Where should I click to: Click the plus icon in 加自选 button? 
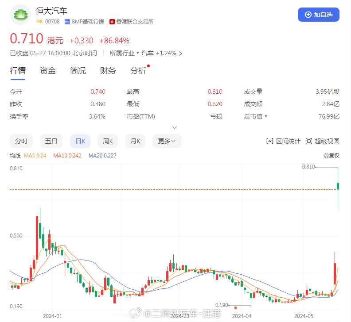click(x=308, y=15)
